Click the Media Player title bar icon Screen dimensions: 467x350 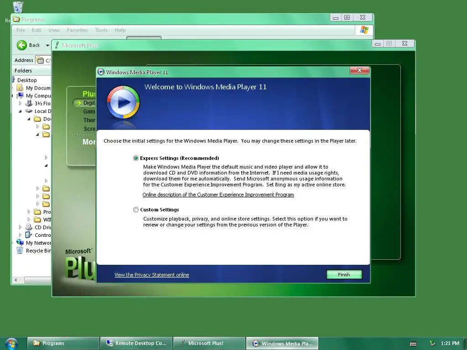[101, 72]
